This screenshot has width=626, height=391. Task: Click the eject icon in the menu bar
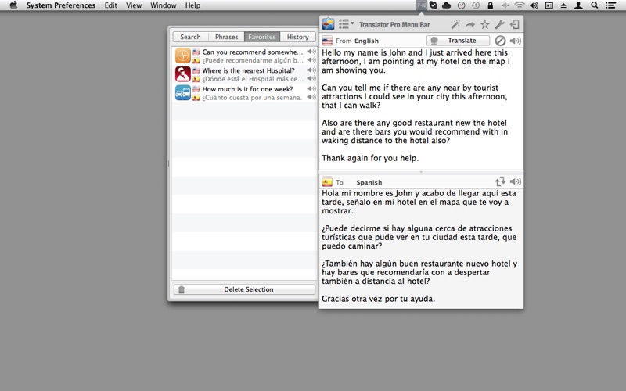click(x=563, y=5)
